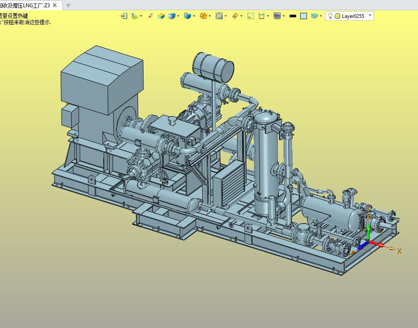The height and width of the screenshot is (328, 418).
Task: Click the red crosshair target icon
Action: point(235,16)
